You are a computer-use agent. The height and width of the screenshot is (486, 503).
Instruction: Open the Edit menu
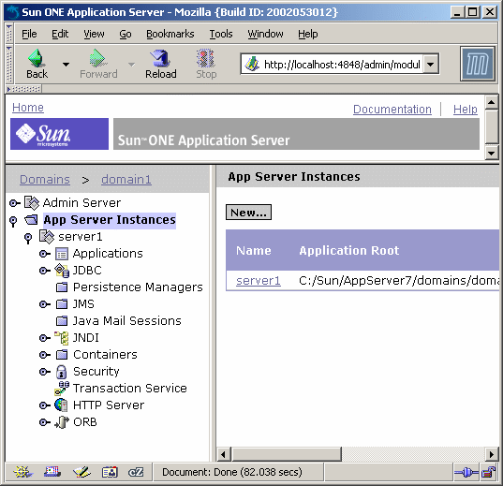[60, 34]
